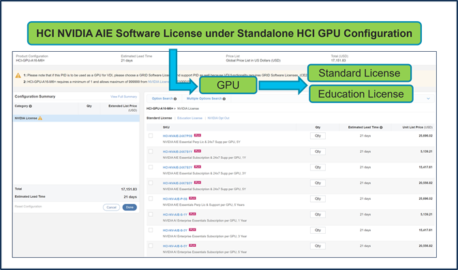Check the box for HCI-NVAIE-24X7P5S
This screenshot has height=270, width=458.
(151, 136)
